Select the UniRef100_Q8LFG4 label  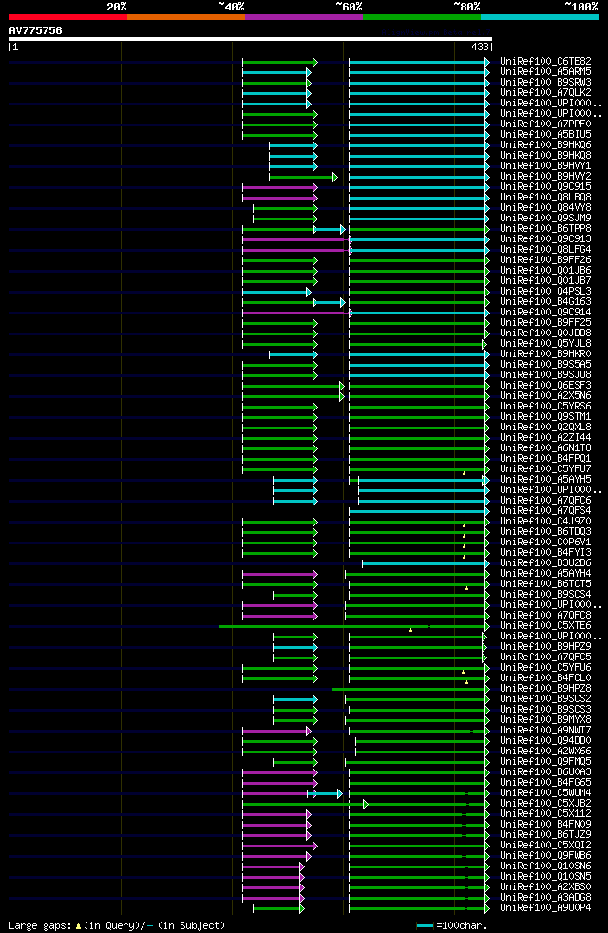pyautogui.click(x=545, y=249)
